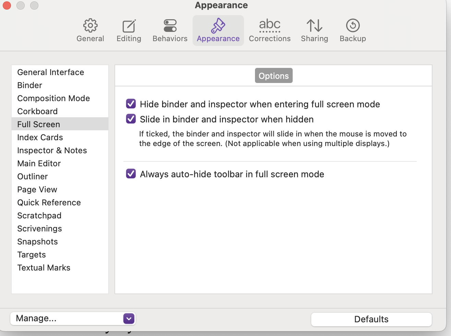Open Corrections preferences abc icon
The image size is (451, 336).
[270, 26]
